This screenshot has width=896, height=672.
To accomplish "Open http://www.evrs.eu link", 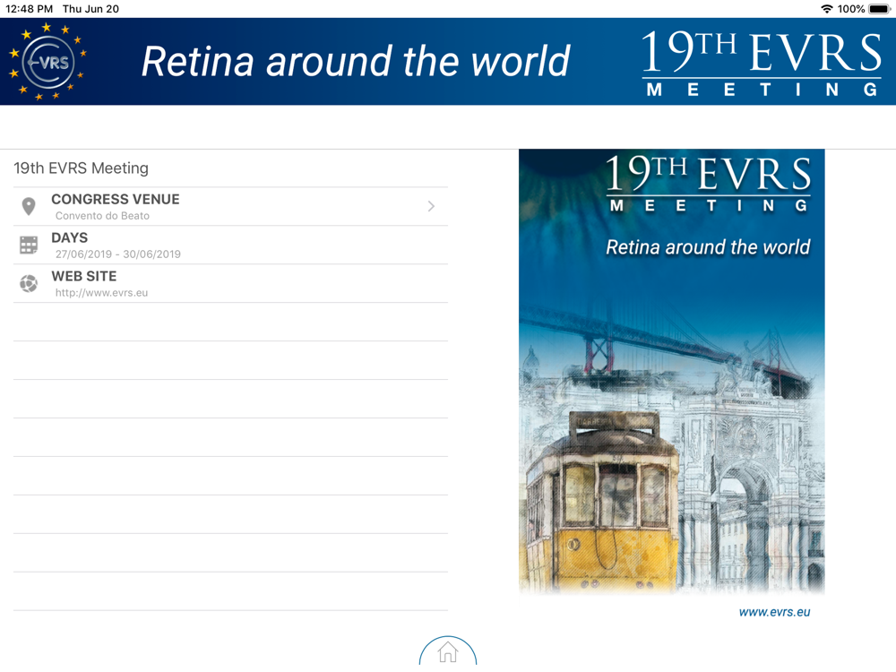I will click(x=102, y=293).
